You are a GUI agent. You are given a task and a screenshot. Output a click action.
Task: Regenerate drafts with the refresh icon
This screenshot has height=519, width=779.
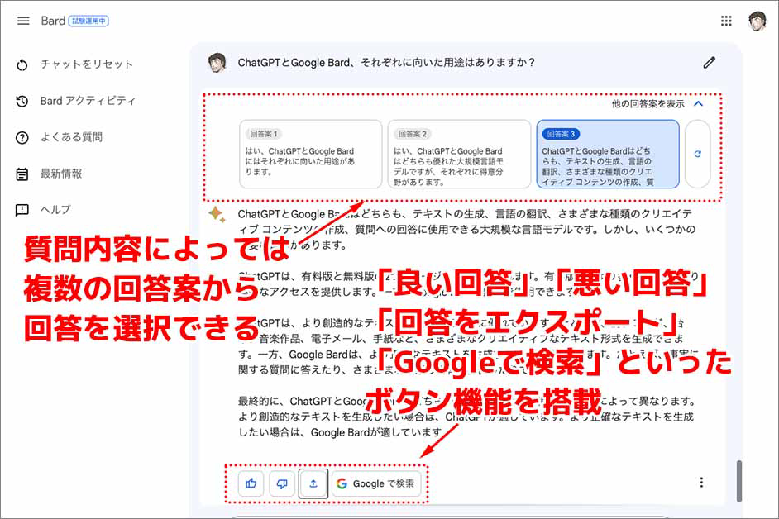coord(697,154)
